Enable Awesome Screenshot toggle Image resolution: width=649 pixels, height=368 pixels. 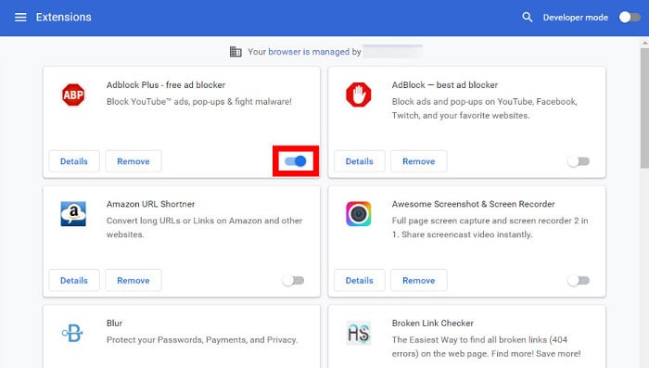pos(579,280)
